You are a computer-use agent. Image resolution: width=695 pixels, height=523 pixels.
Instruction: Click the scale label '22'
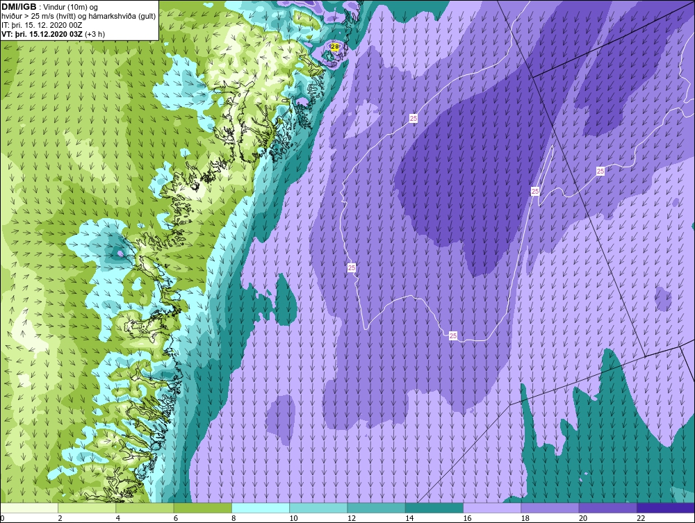point(641,519)
